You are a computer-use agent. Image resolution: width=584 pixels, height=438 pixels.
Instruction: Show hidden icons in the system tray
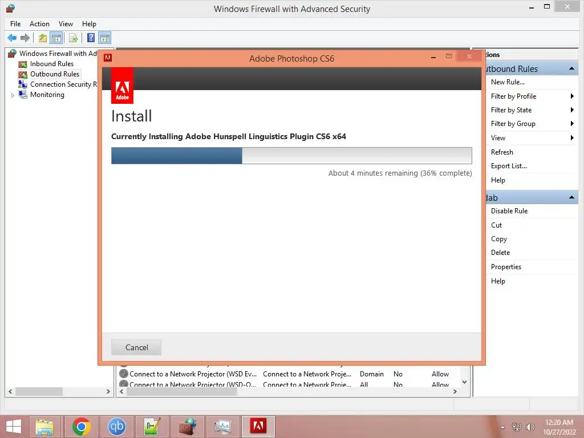tap(502, 427)
